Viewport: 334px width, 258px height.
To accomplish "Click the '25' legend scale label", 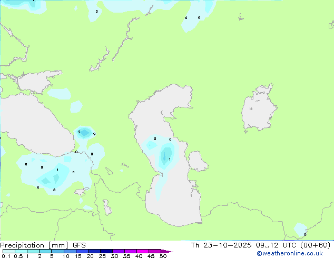I will (x=102, y=256).
